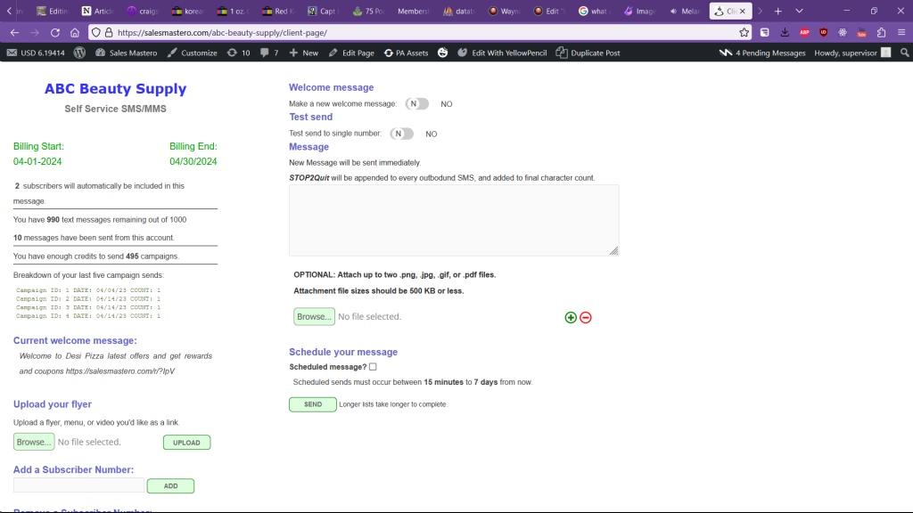Switch to the craigslist browser tab
The width and height of the screenshot is (913, 513).
[x=143, y=11]
